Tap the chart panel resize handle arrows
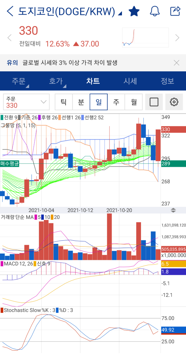 173,210
